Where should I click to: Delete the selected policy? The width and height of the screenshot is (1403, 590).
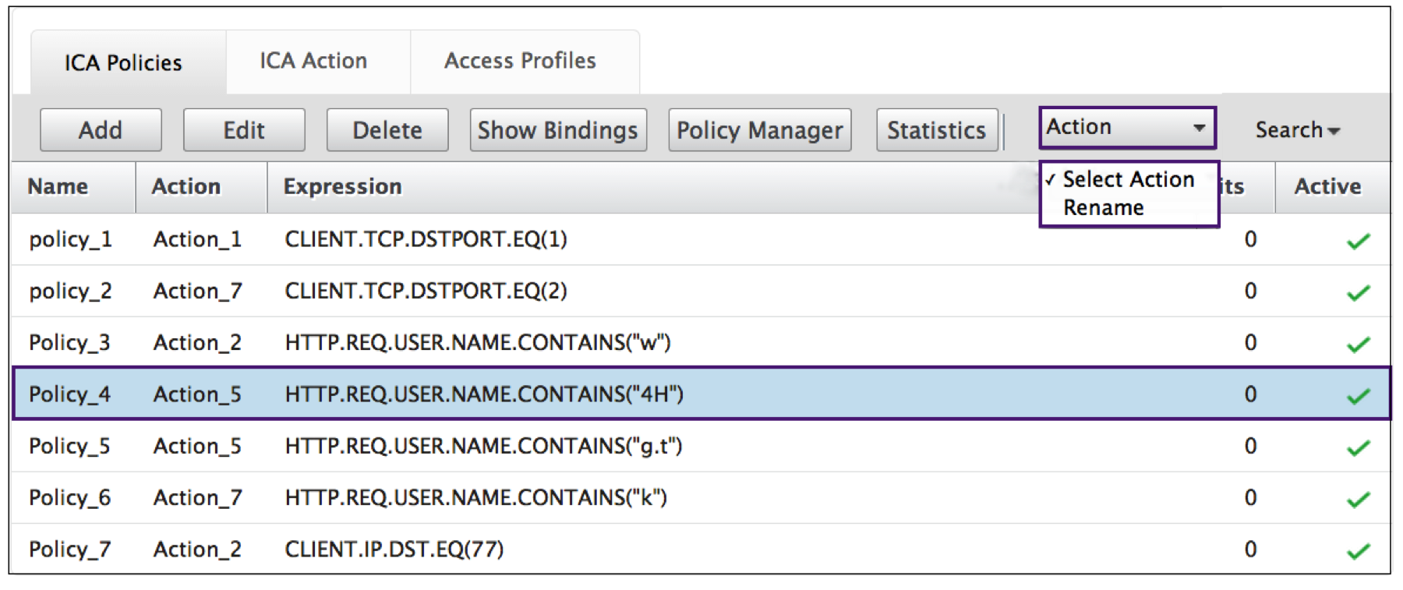tap(387, 130)
